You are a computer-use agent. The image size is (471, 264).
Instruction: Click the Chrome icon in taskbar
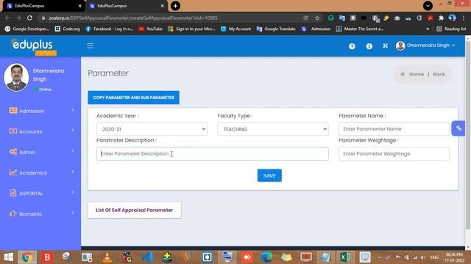(x=27, y=257)
